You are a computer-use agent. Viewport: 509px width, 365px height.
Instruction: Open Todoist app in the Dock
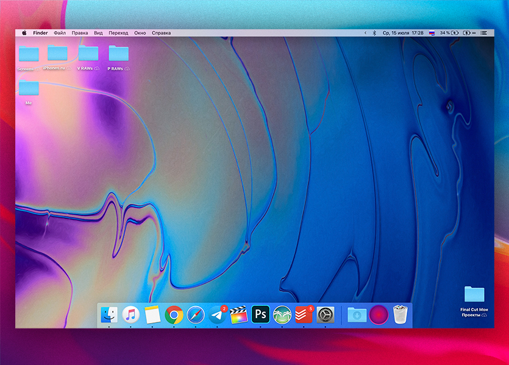[304, 315]
